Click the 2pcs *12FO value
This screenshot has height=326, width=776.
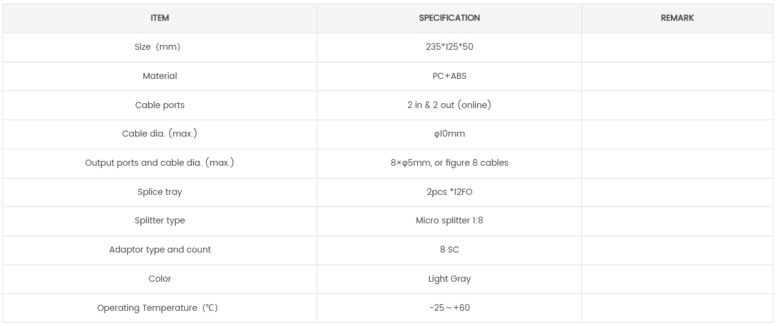(449, 192)
